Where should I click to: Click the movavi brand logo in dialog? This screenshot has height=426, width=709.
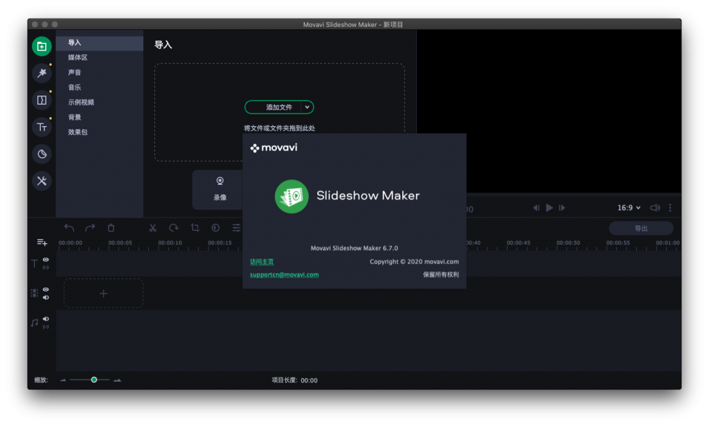(x=273, y=148)
